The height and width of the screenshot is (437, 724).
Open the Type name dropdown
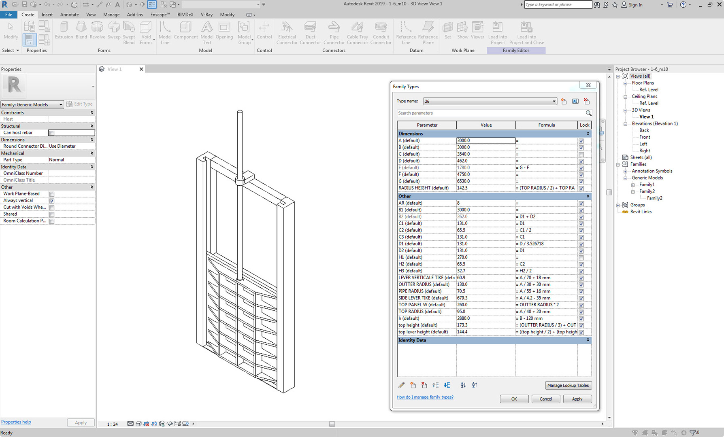pos(554,102)
